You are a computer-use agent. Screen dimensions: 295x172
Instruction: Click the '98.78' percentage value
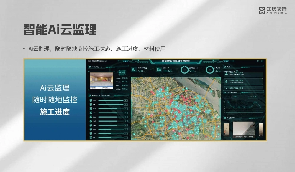pyautogui.click(x=124, y=82)
